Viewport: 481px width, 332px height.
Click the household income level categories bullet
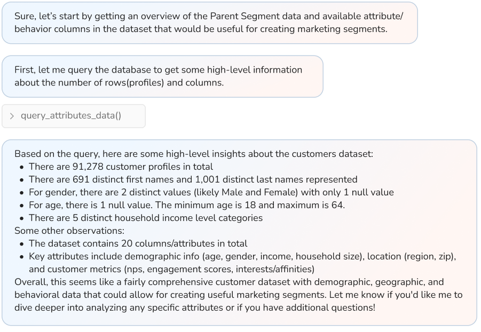(x=145, y=218)
